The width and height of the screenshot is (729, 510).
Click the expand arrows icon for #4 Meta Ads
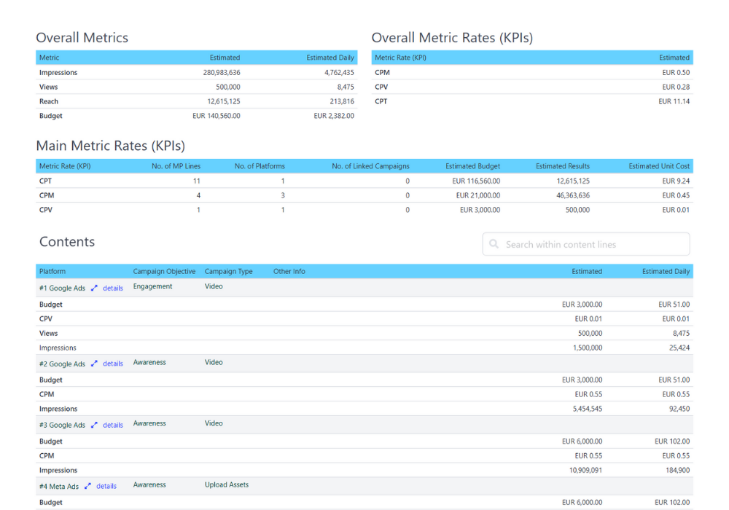[x=88, y=486]
